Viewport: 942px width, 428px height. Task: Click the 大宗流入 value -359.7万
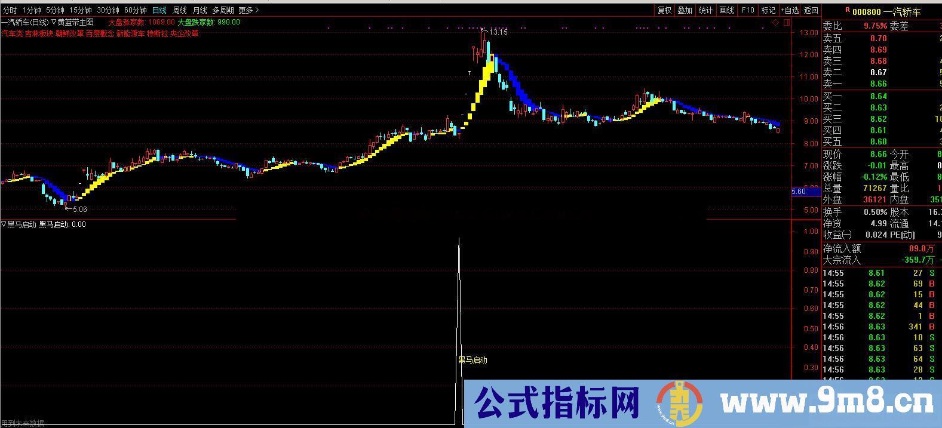click(918, 260)
